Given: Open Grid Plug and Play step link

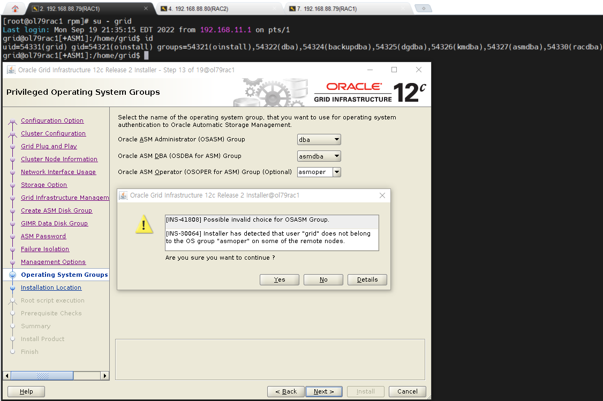Looking at the screenshot, I should (x=49, y=146).
